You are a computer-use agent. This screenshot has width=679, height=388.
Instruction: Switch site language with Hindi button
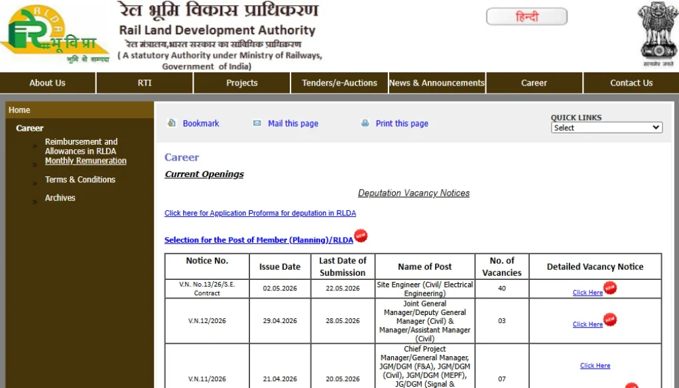[526, 17]
